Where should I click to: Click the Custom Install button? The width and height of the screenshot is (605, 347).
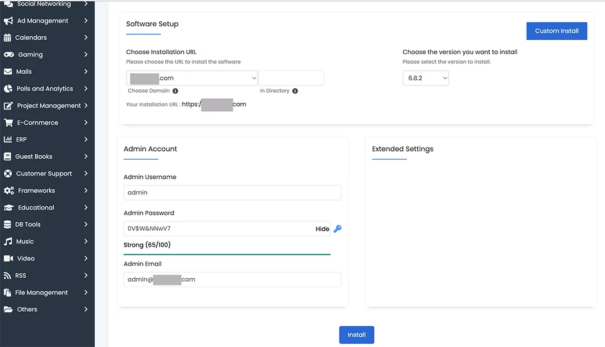pyautogui.click(x=557, y=31)
